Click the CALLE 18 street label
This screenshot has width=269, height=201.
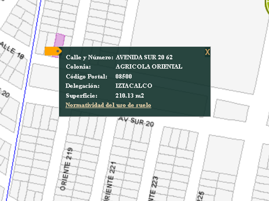(12, 50)
